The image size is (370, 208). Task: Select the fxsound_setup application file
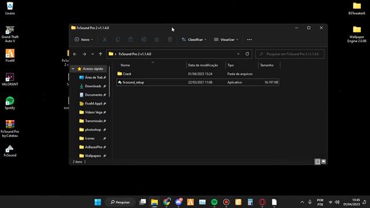point(198,82)
